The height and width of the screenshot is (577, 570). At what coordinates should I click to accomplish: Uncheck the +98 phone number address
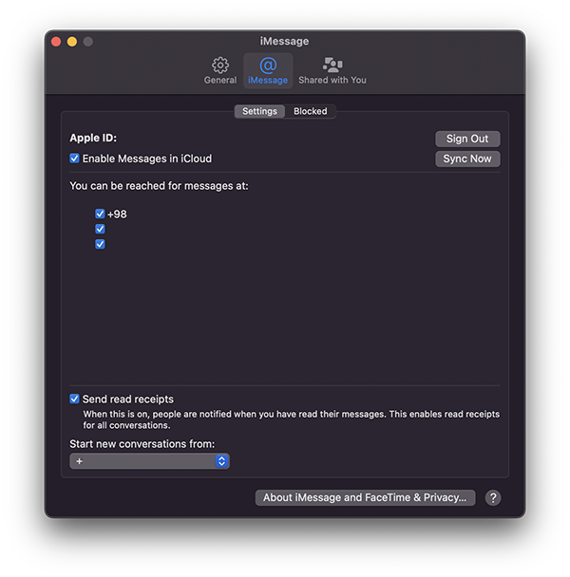[100, 214]
